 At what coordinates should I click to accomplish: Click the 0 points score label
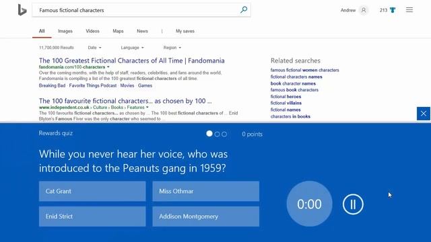pos(252,134)
